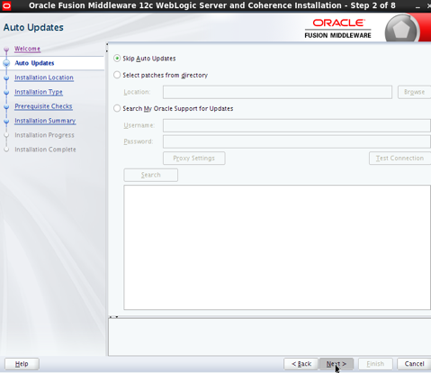The width and height of the screenshot is (431, 373).
Task: Choose Select patches from directory option
Action: [x=117, y=75]
